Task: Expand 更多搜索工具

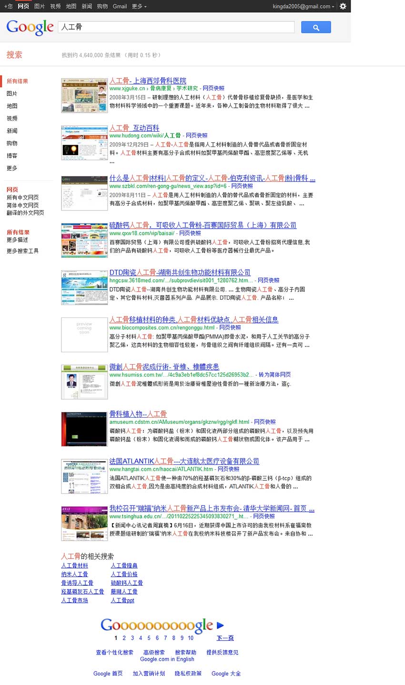Action: tap(23, 251)
